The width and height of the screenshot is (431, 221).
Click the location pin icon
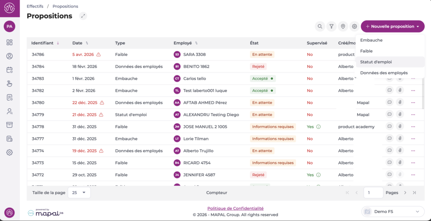click(343, 26)
